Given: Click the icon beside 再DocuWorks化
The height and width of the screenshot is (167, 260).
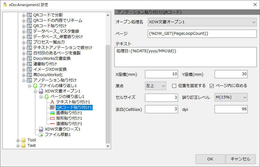Looking at the screenshot, I should click(x=29, y=75).
